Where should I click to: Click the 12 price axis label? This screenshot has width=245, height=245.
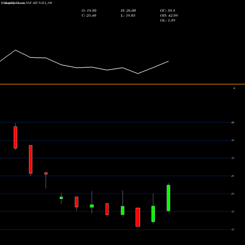[x=233, y=229]
